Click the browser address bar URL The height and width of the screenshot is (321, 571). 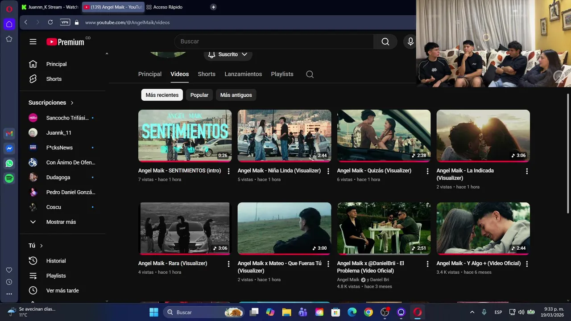tap(127, 22)
